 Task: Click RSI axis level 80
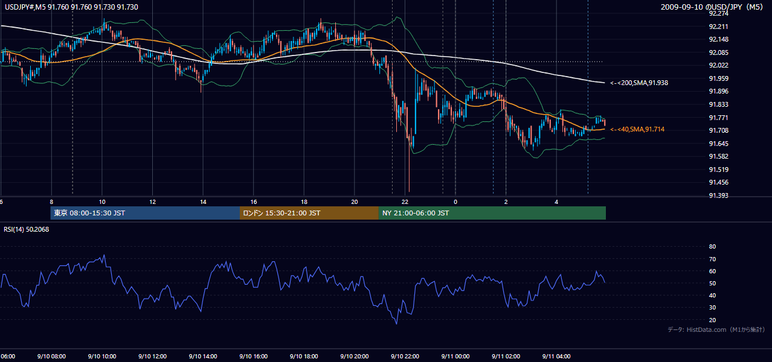pyautogui.click(x=713, y=247)
